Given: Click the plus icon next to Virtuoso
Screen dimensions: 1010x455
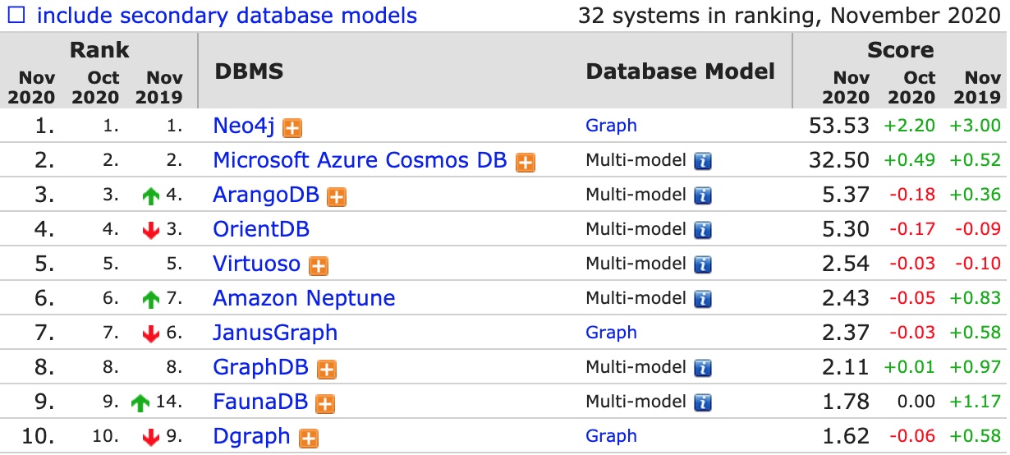Looking at the screenshot, I should tap(319, 265).
